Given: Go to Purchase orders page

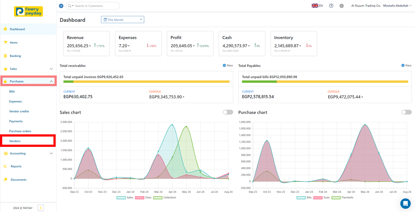Looking at the screenshot, I should pos(20,131).
